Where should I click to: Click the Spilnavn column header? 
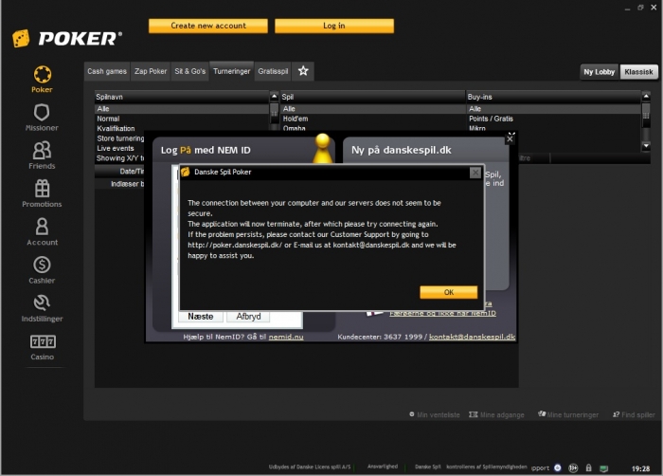coord(182,97)
